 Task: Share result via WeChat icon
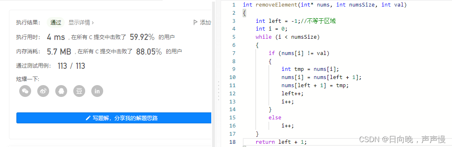click(25, 91)
